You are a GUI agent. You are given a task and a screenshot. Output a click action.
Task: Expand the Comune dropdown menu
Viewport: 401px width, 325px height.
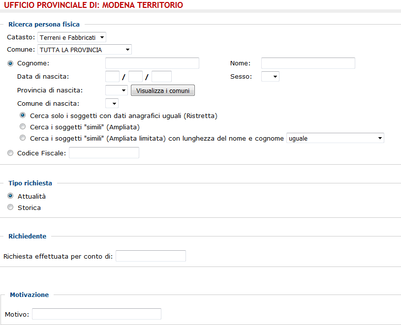[x=85, y=50]
